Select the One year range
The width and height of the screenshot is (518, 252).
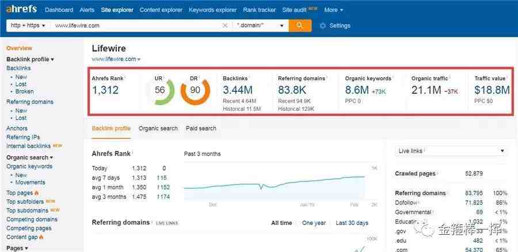pos(314,223)
